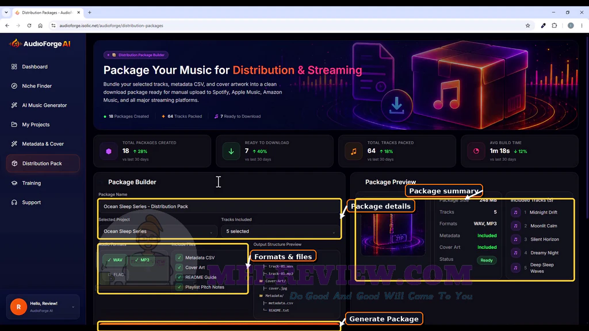This screenshot has width=589, height=331.
Task: Click the Package Name input field
Action: 219,206
